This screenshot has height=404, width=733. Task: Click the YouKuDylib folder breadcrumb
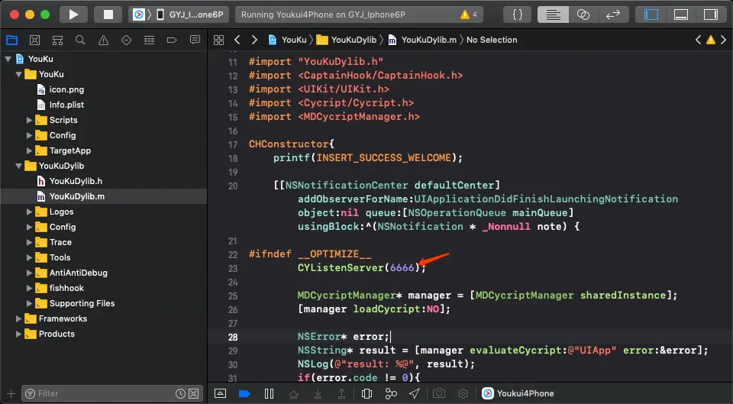[347, 40]
